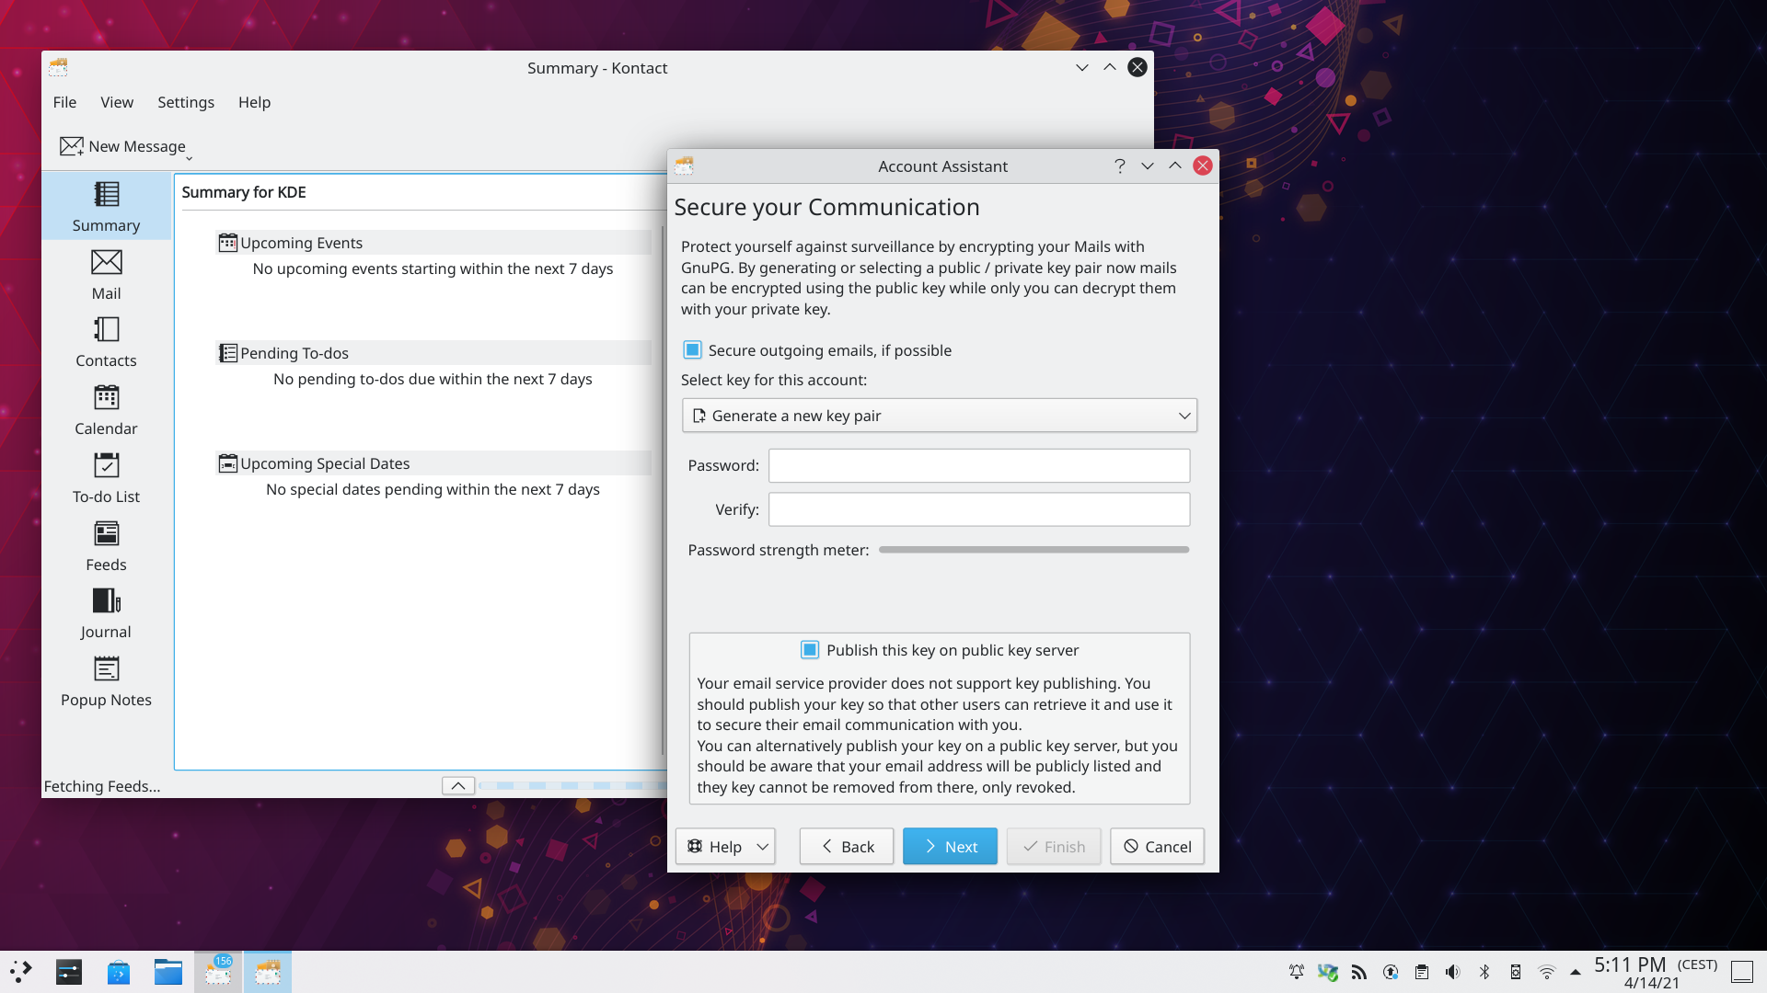The height and width of the screenshot is (993, 1767).
Task: Expand the Help button dropdown arrow
Action: click(762, 847)
